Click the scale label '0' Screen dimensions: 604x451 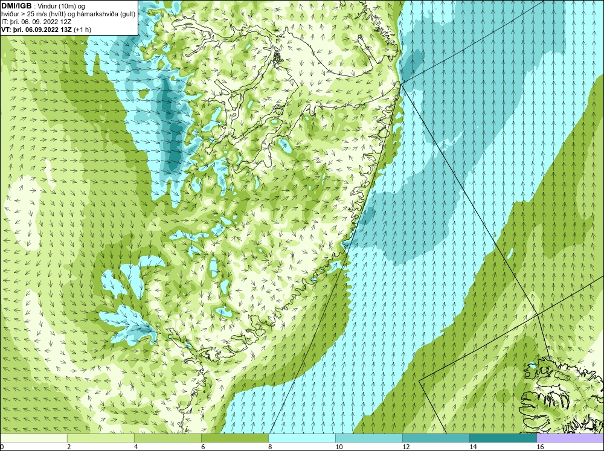2,447
